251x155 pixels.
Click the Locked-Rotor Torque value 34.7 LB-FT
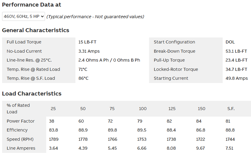[236, 69]
